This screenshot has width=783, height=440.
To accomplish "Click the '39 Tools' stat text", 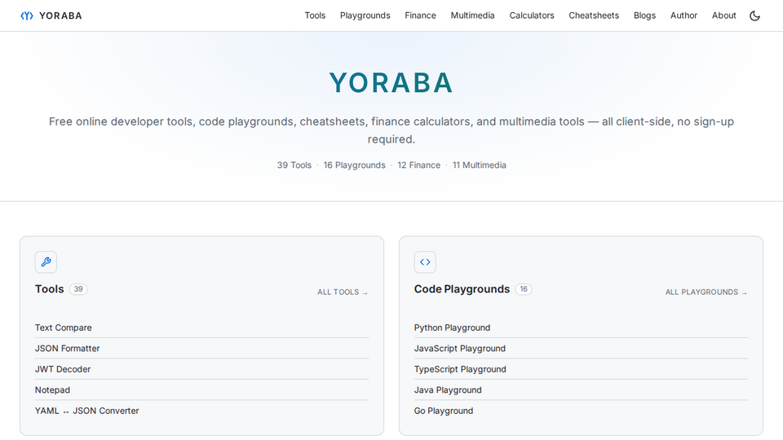I will click(294, 165).
